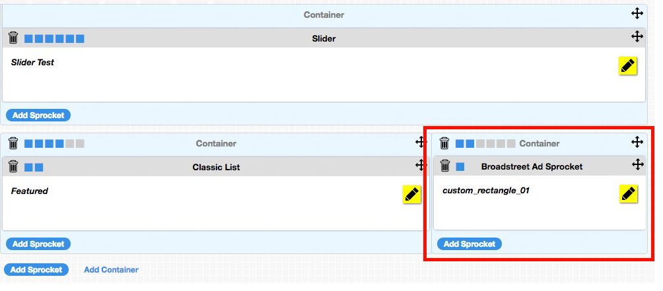Click Add Sprocket under Slider container
663x291 pixels.
coord(38,115)
